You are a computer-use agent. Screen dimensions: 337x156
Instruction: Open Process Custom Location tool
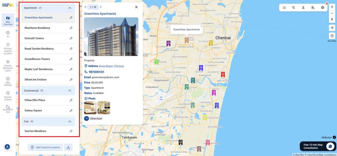click(8, 49)
